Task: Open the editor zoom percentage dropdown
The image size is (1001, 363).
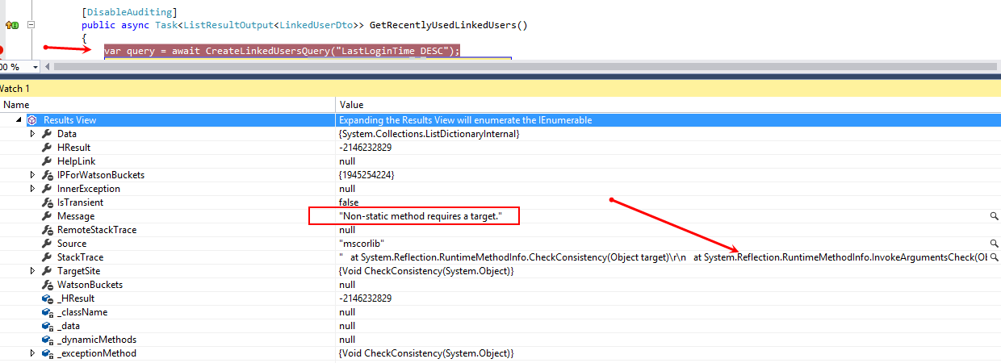Action: tap(35, 67)
